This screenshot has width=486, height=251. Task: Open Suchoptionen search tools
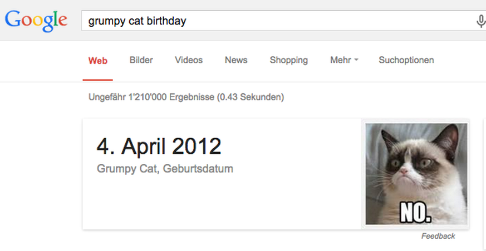tap(406, 61)
